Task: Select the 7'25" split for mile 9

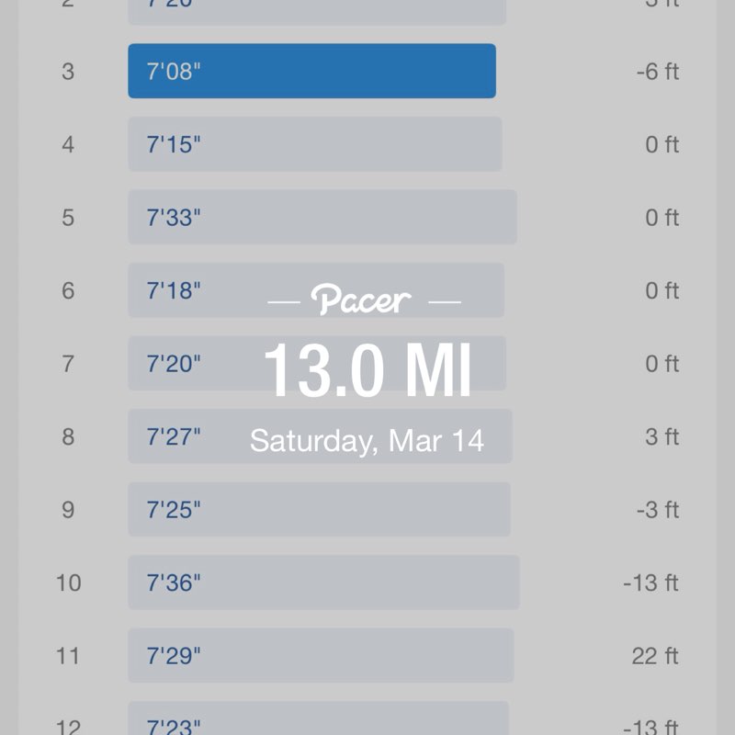Action: 319,510
